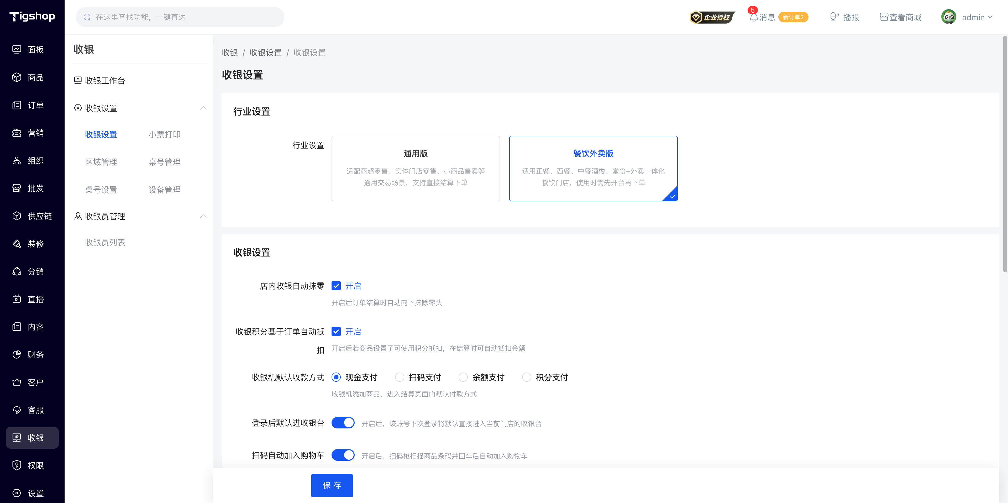The height and width of the screenshot is (503, 1008).
Task: Open the 财务 finance icon in sidebar
Action: tap(17, 355)
